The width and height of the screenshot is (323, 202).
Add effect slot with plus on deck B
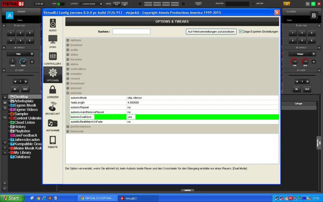314,62
